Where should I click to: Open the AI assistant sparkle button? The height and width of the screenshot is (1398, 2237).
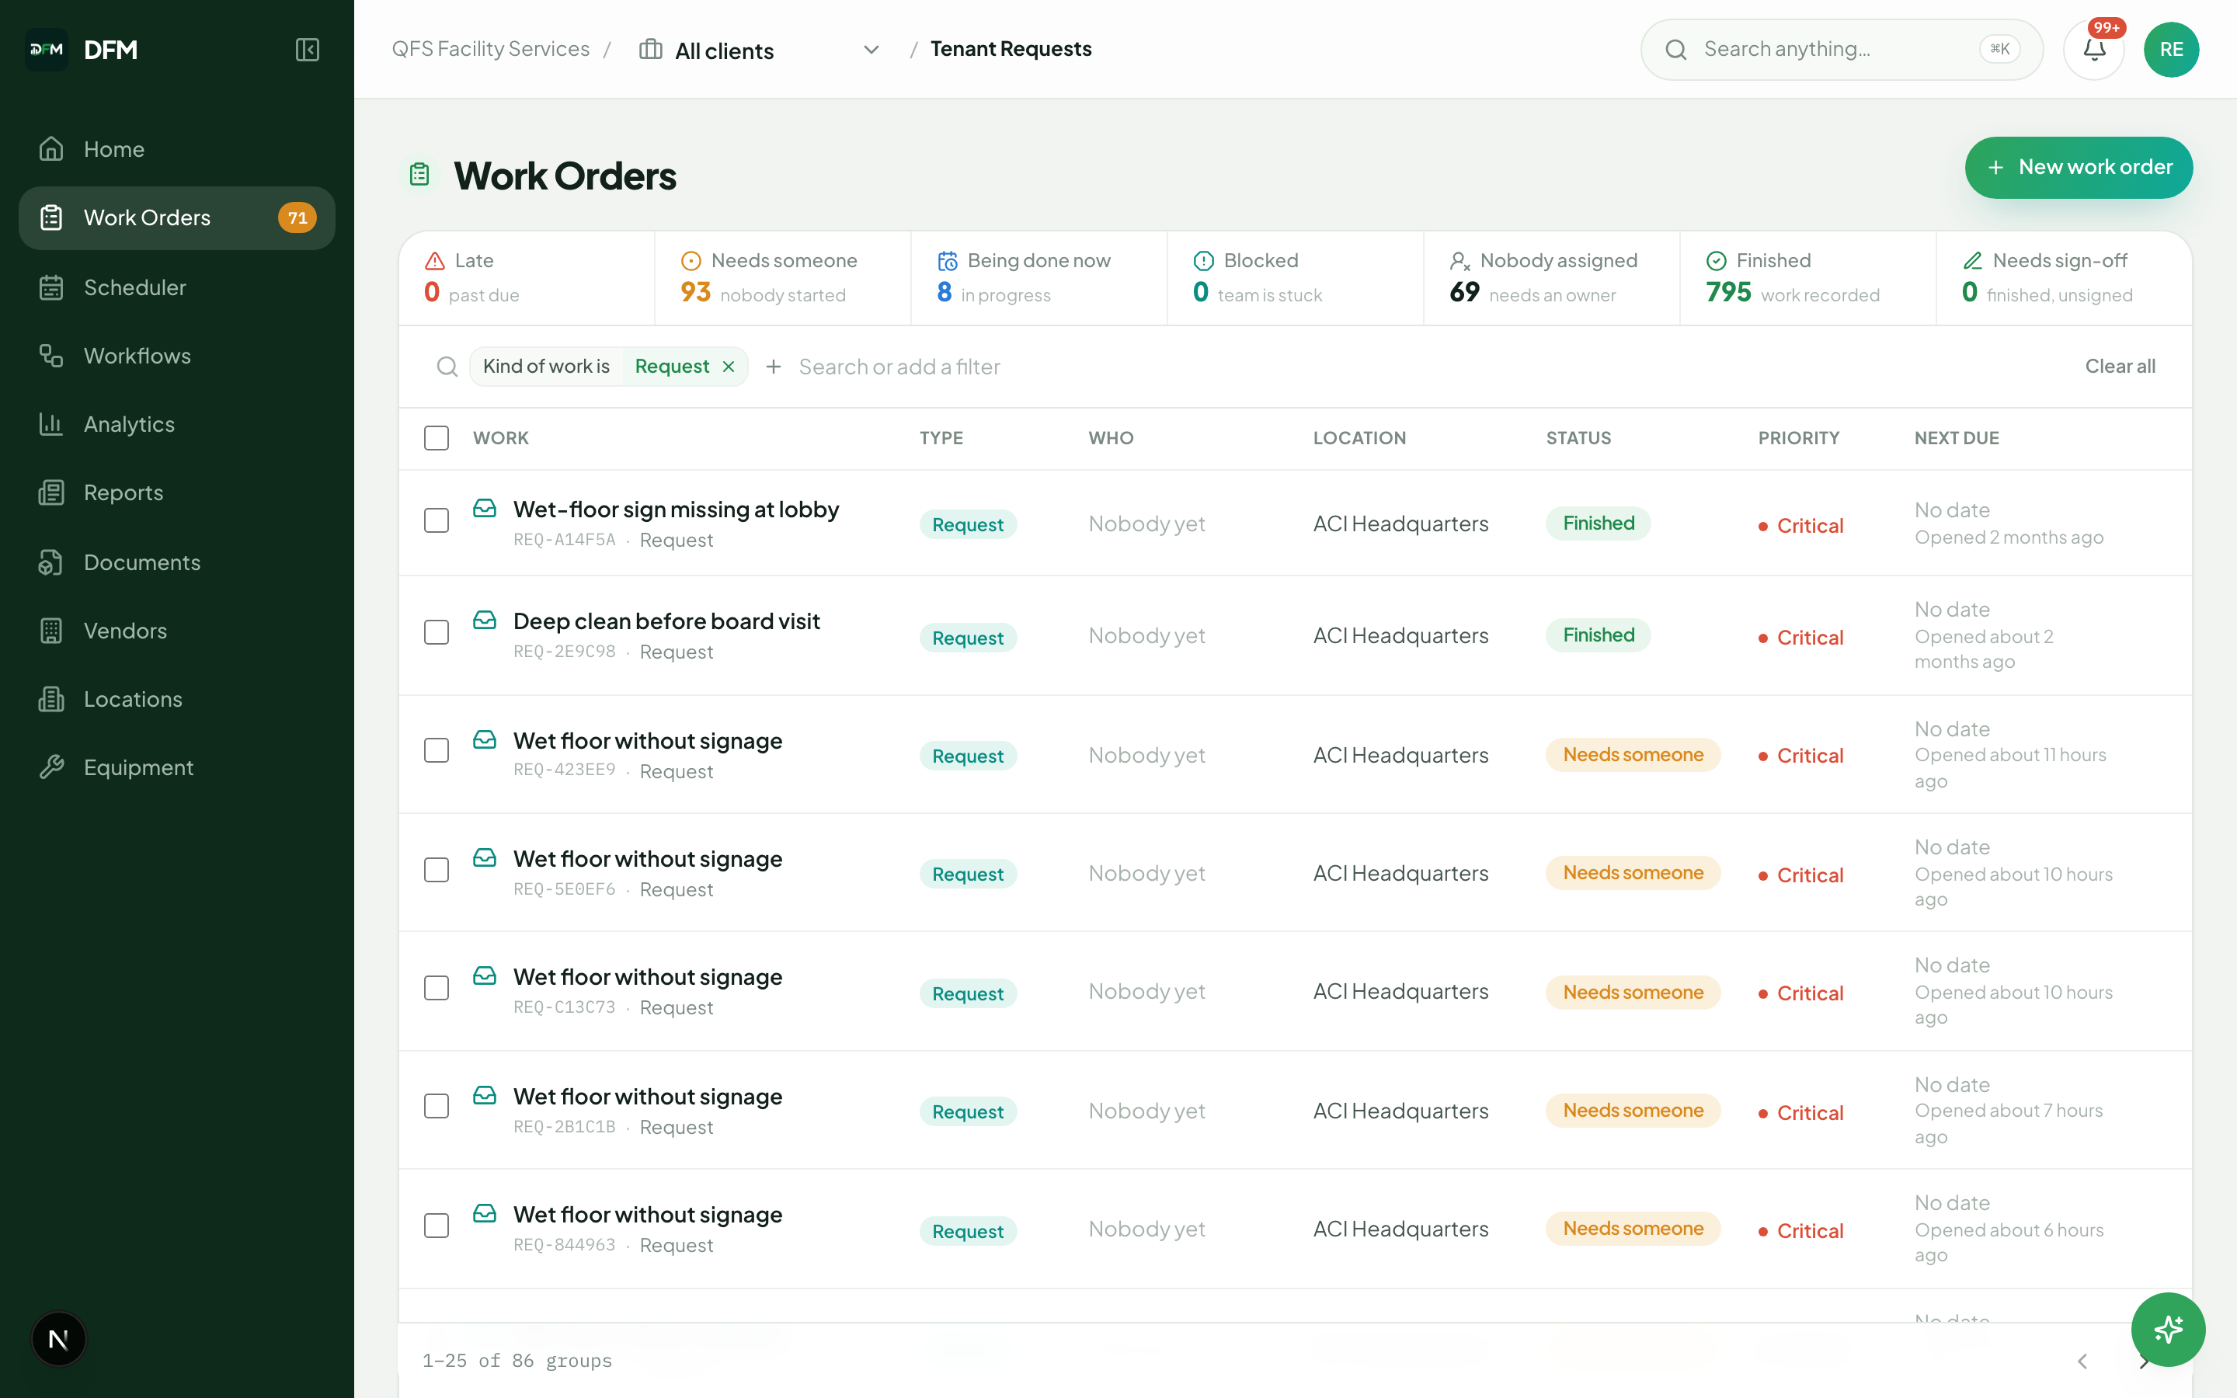click(x=2168, y=1330)
